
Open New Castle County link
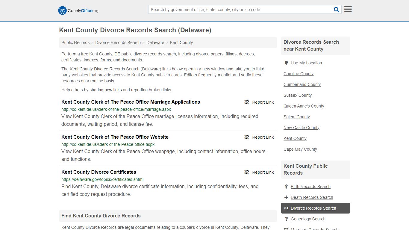pos(302,128)
